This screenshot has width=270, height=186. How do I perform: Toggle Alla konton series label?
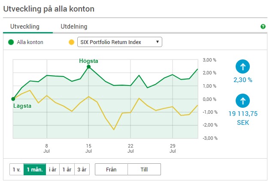pyautogui.click(x=30, y=42)
